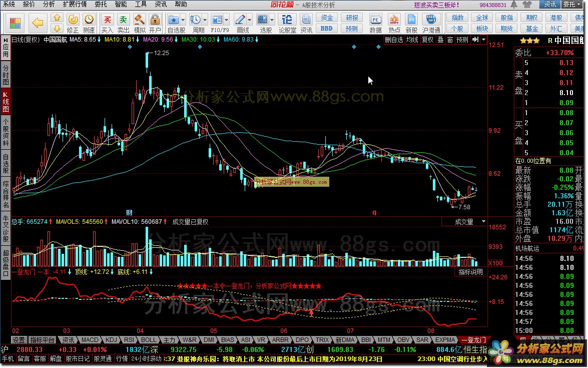Viewport: 588px width, 368px height.
Task: Click the 开户 padlock icon
Action: coord(155,20)
